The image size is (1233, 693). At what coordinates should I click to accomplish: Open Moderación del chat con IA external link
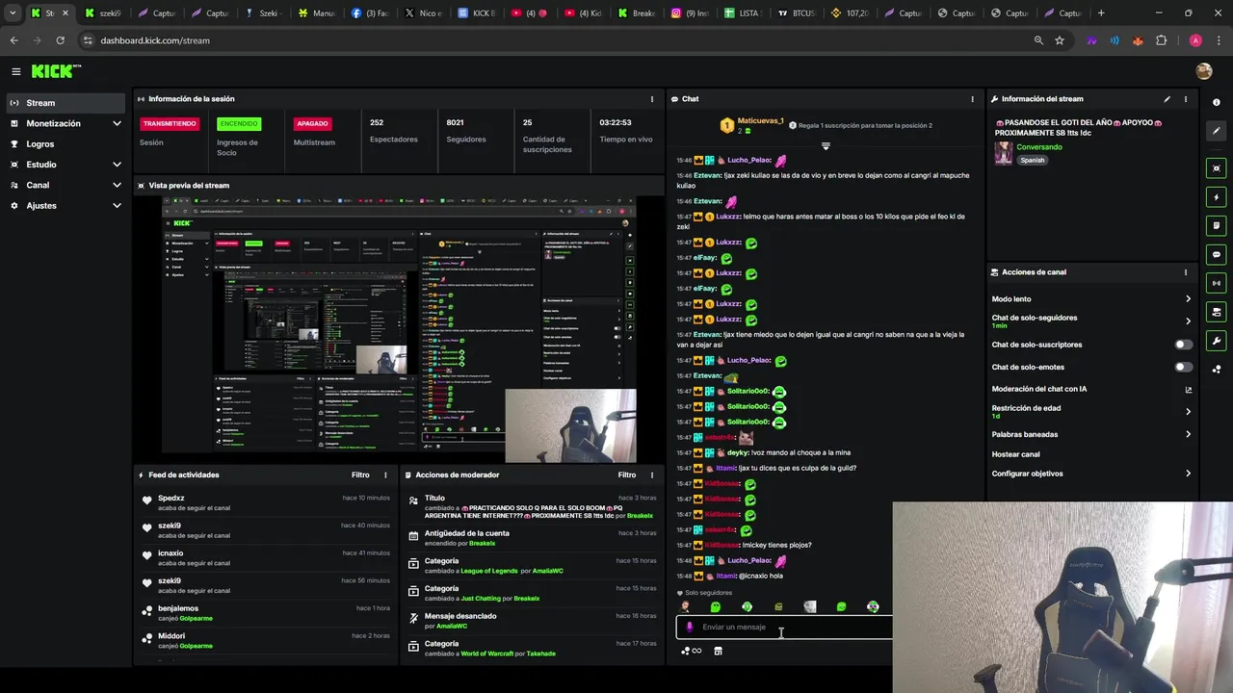tap(1188, 389)
